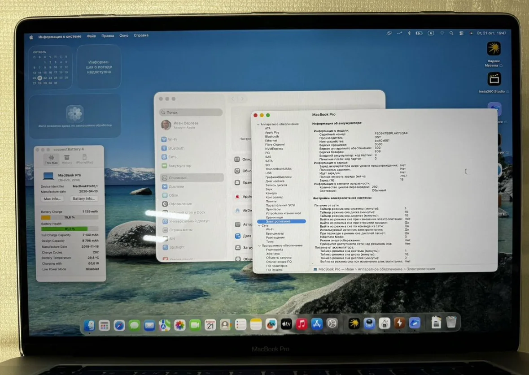The image size is (529, 375).
Task: Select Wi-Fi in Settings sidebar
Action: 191,139
